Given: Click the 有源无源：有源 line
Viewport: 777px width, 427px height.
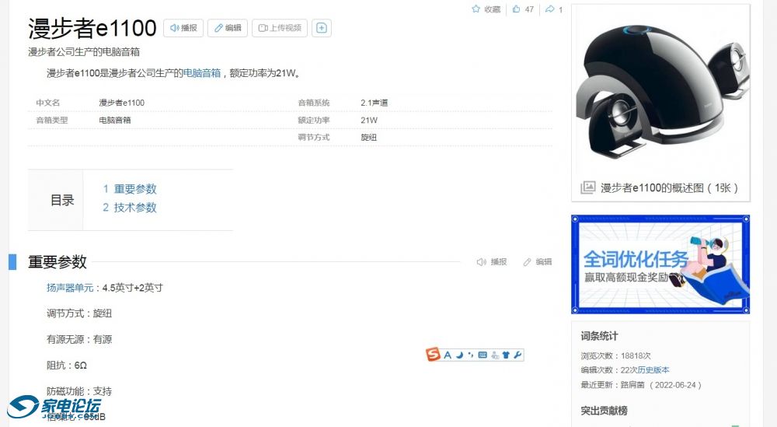Looking at the screenshot, I should pyautogui.click(x=79, y=340).
